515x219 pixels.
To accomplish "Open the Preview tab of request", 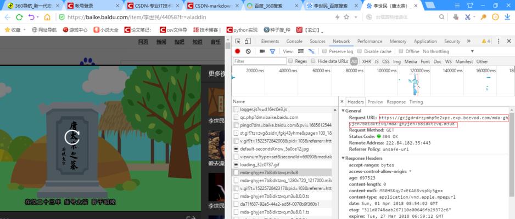I will (375, 102).
